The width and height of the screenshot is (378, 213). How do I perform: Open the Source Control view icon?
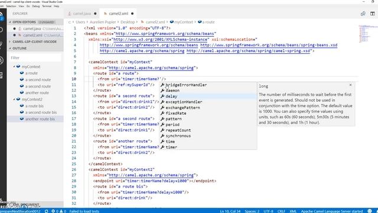1,45
